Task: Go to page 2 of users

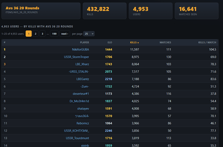Action: click(36, 34)
